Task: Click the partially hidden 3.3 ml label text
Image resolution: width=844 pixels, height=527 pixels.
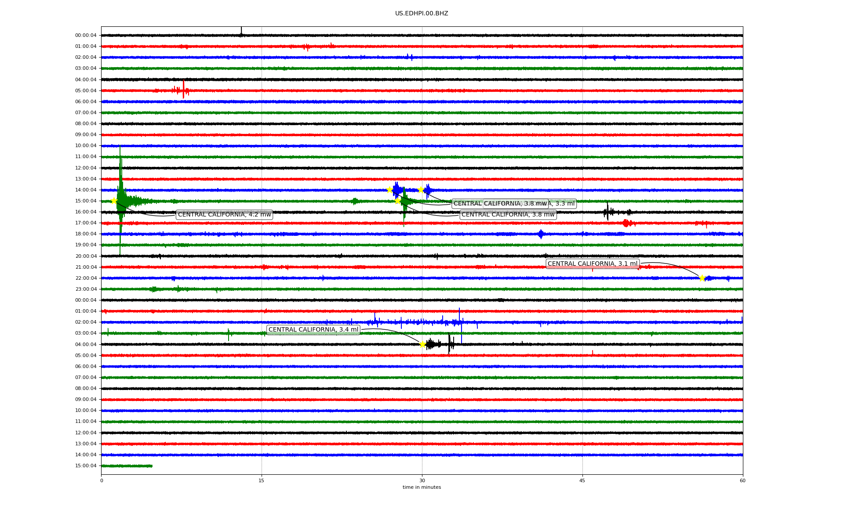Action: click(564, 204)
